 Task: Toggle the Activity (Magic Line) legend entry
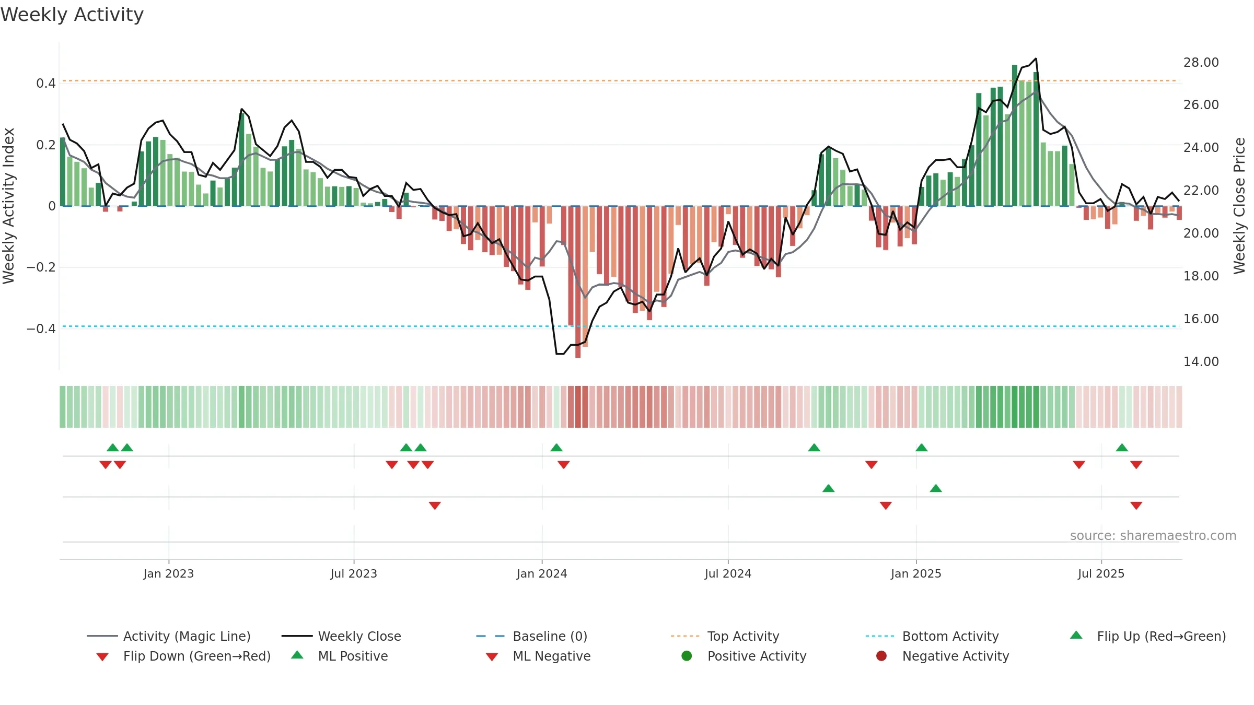[168, 636]
